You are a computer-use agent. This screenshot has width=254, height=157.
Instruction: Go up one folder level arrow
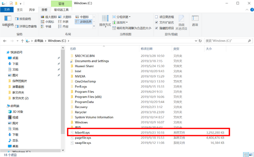(22, 41)
